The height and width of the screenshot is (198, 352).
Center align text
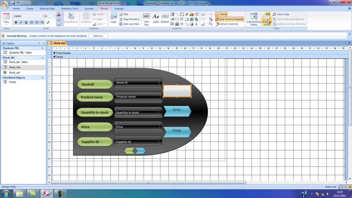37,23
